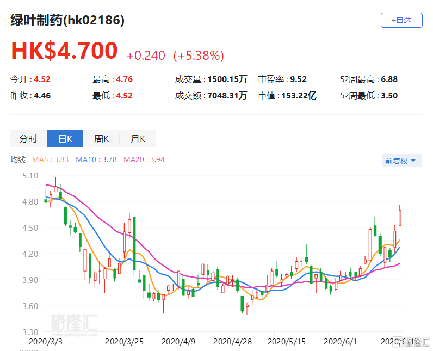
Task: Click the 均线 moving average label
Action: pyautogui.click(x=18, y=159)
